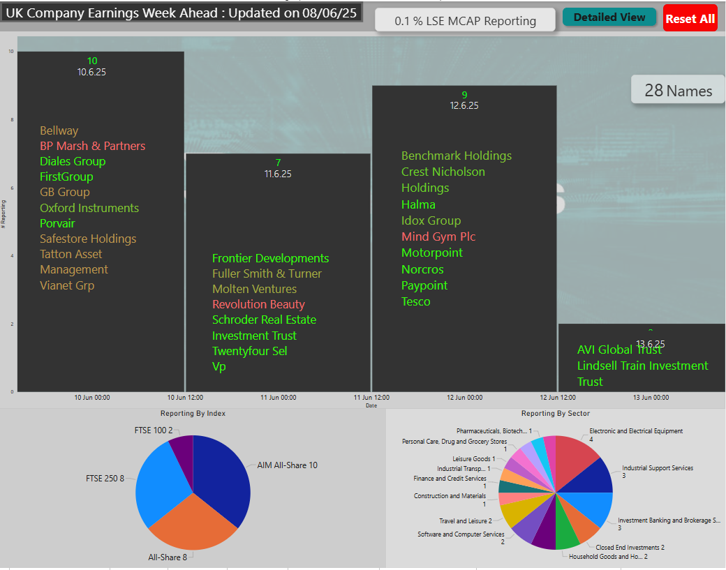
Task: Select Idox Group entry
Action: [x=431, y=220]
